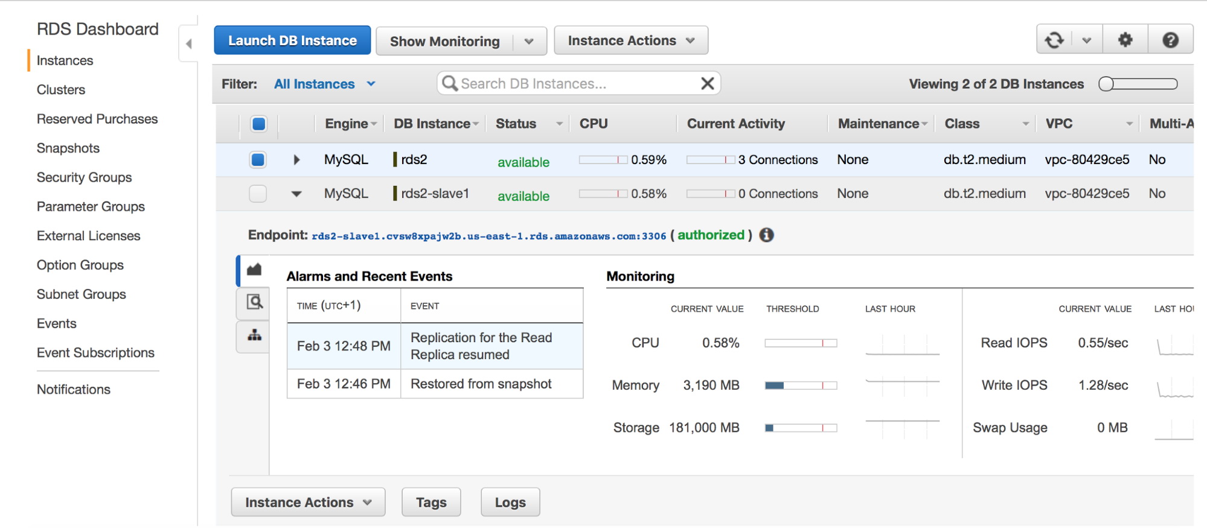Uncheck the rds2 instance checkbox
Viewport: 1207px width, 528px height.
(x=258, y=159)
